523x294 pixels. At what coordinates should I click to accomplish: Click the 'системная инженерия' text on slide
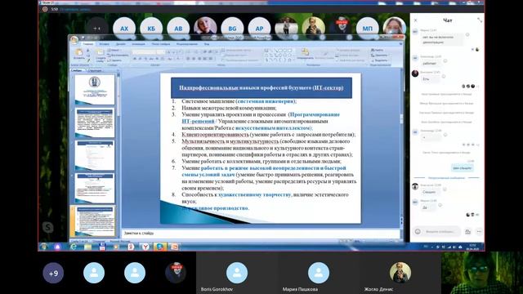266,101
